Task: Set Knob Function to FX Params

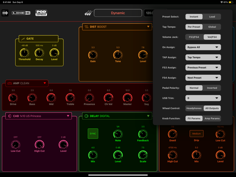Action: pos(194,118)
